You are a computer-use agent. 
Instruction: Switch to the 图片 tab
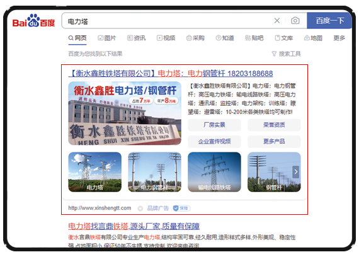(x=107, y=38)
